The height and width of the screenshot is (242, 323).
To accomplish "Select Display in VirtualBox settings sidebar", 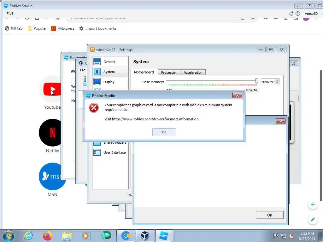I will 110,82.
